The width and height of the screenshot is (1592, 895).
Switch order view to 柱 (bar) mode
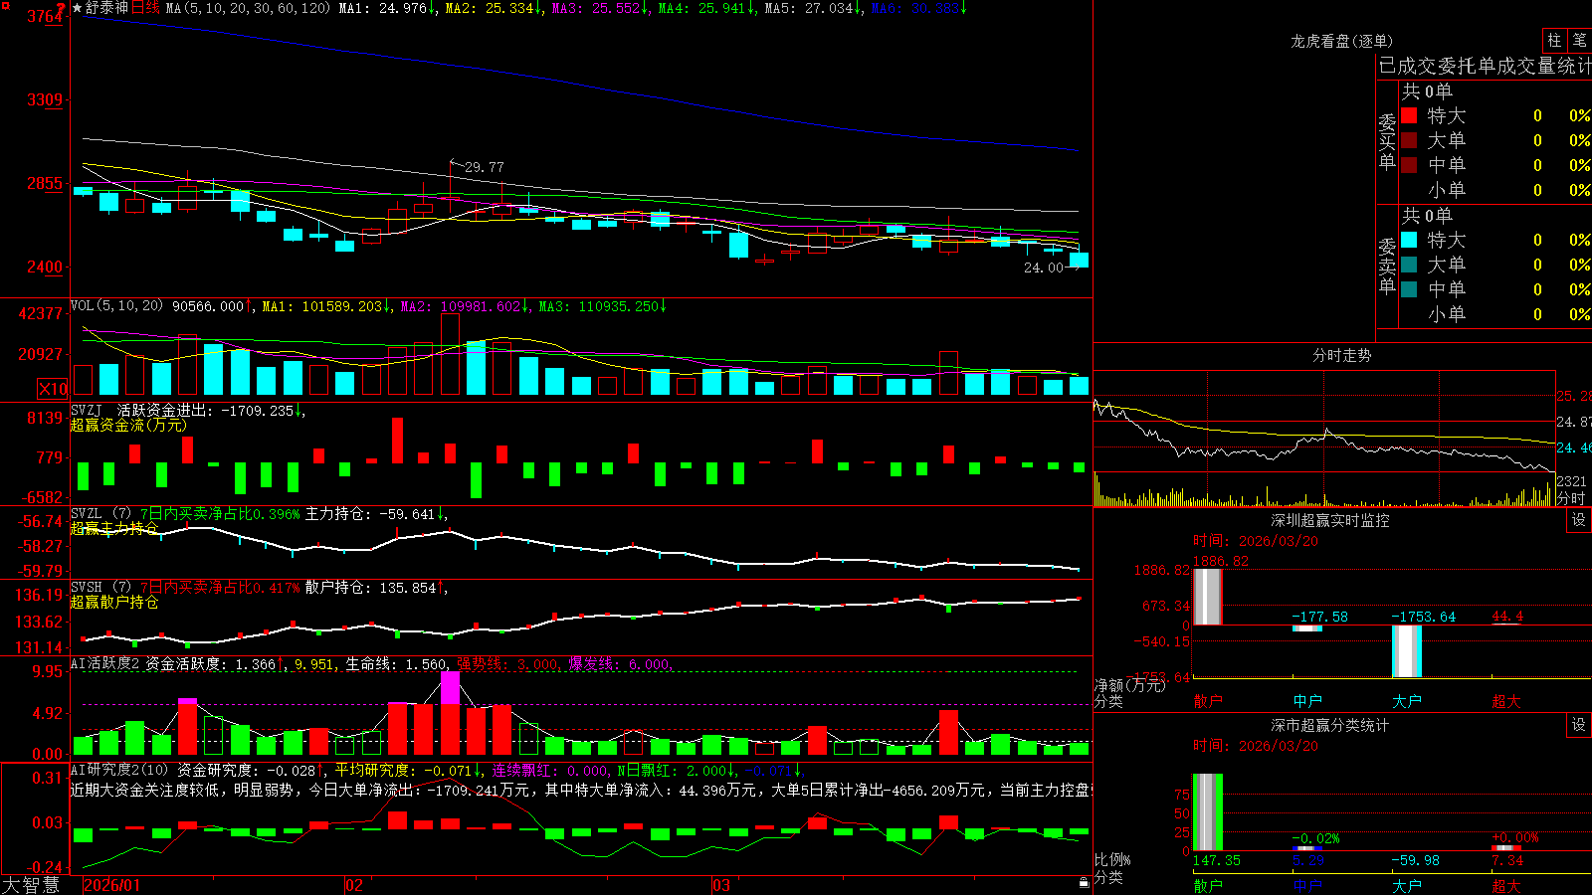point(1554,41)
